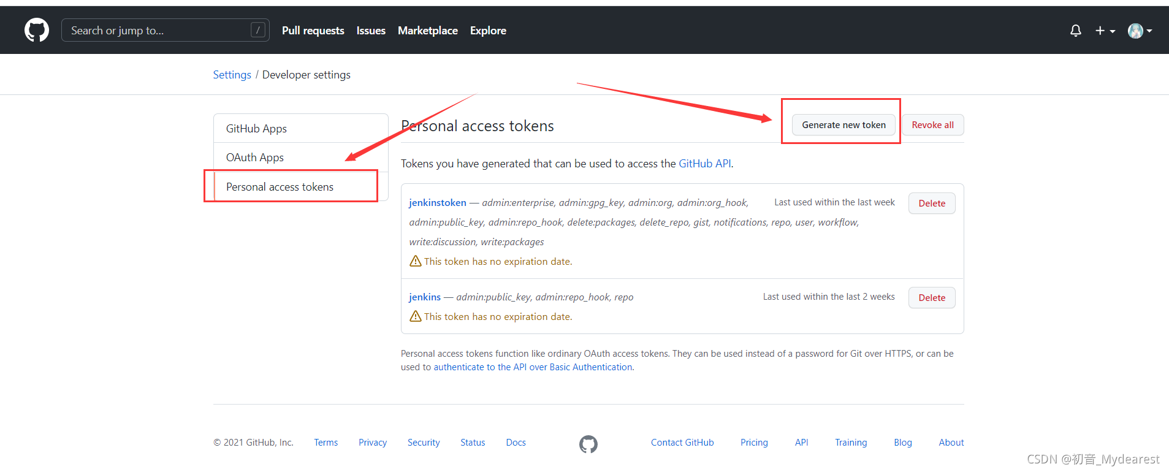1169x472 pixels.
Task: Open Training in the footer
Action: 851,443
